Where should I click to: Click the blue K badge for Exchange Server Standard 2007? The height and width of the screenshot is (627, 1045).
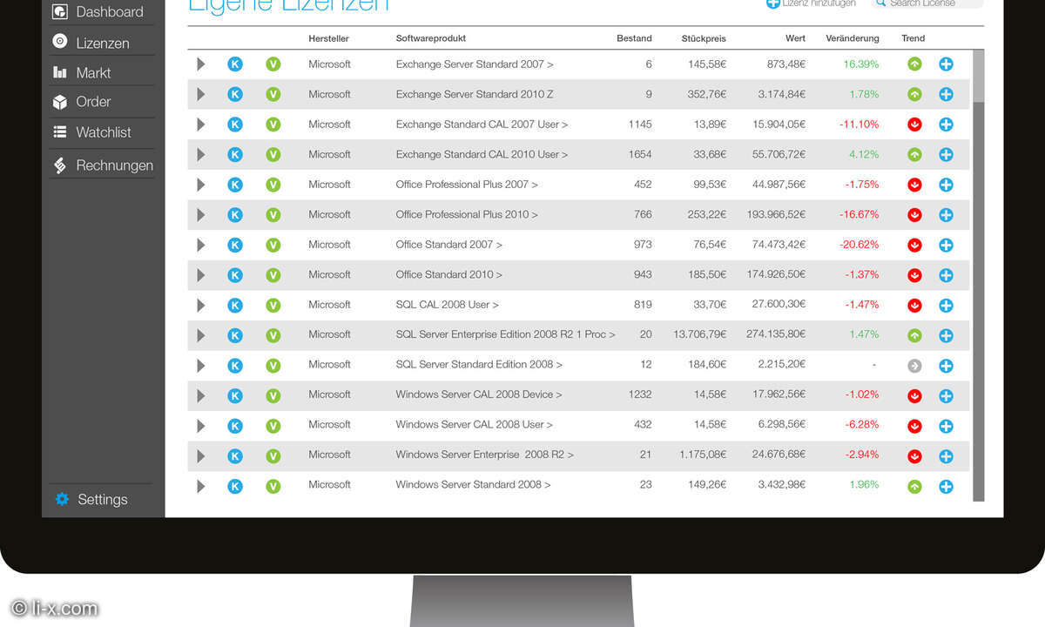click(235, 64)
